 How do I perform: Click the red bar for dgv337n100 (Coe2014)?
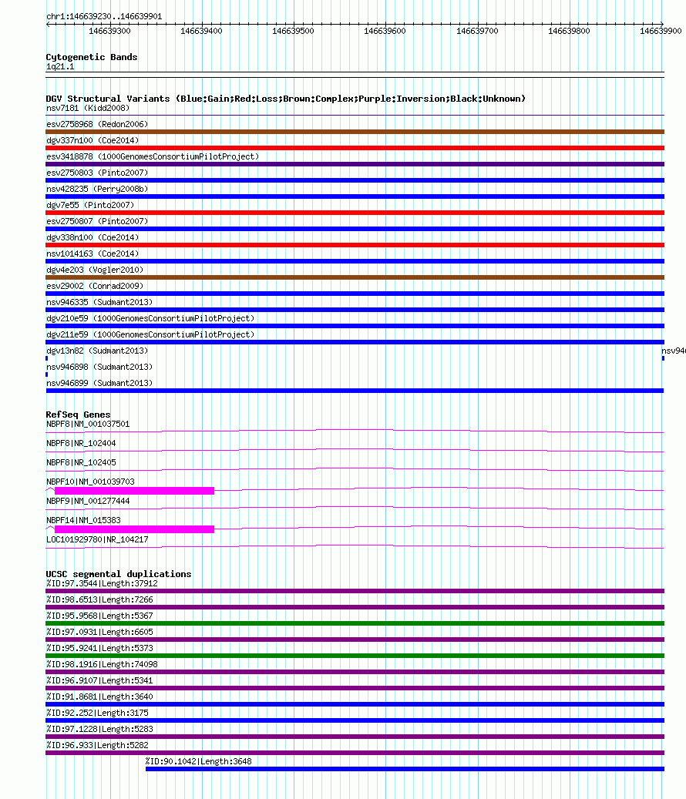coord(355,148)
